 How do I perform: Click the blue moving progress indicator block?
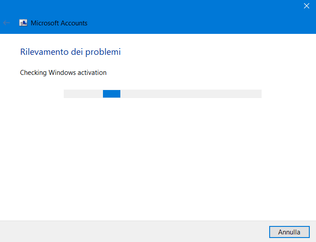click(x=111, y=94)
